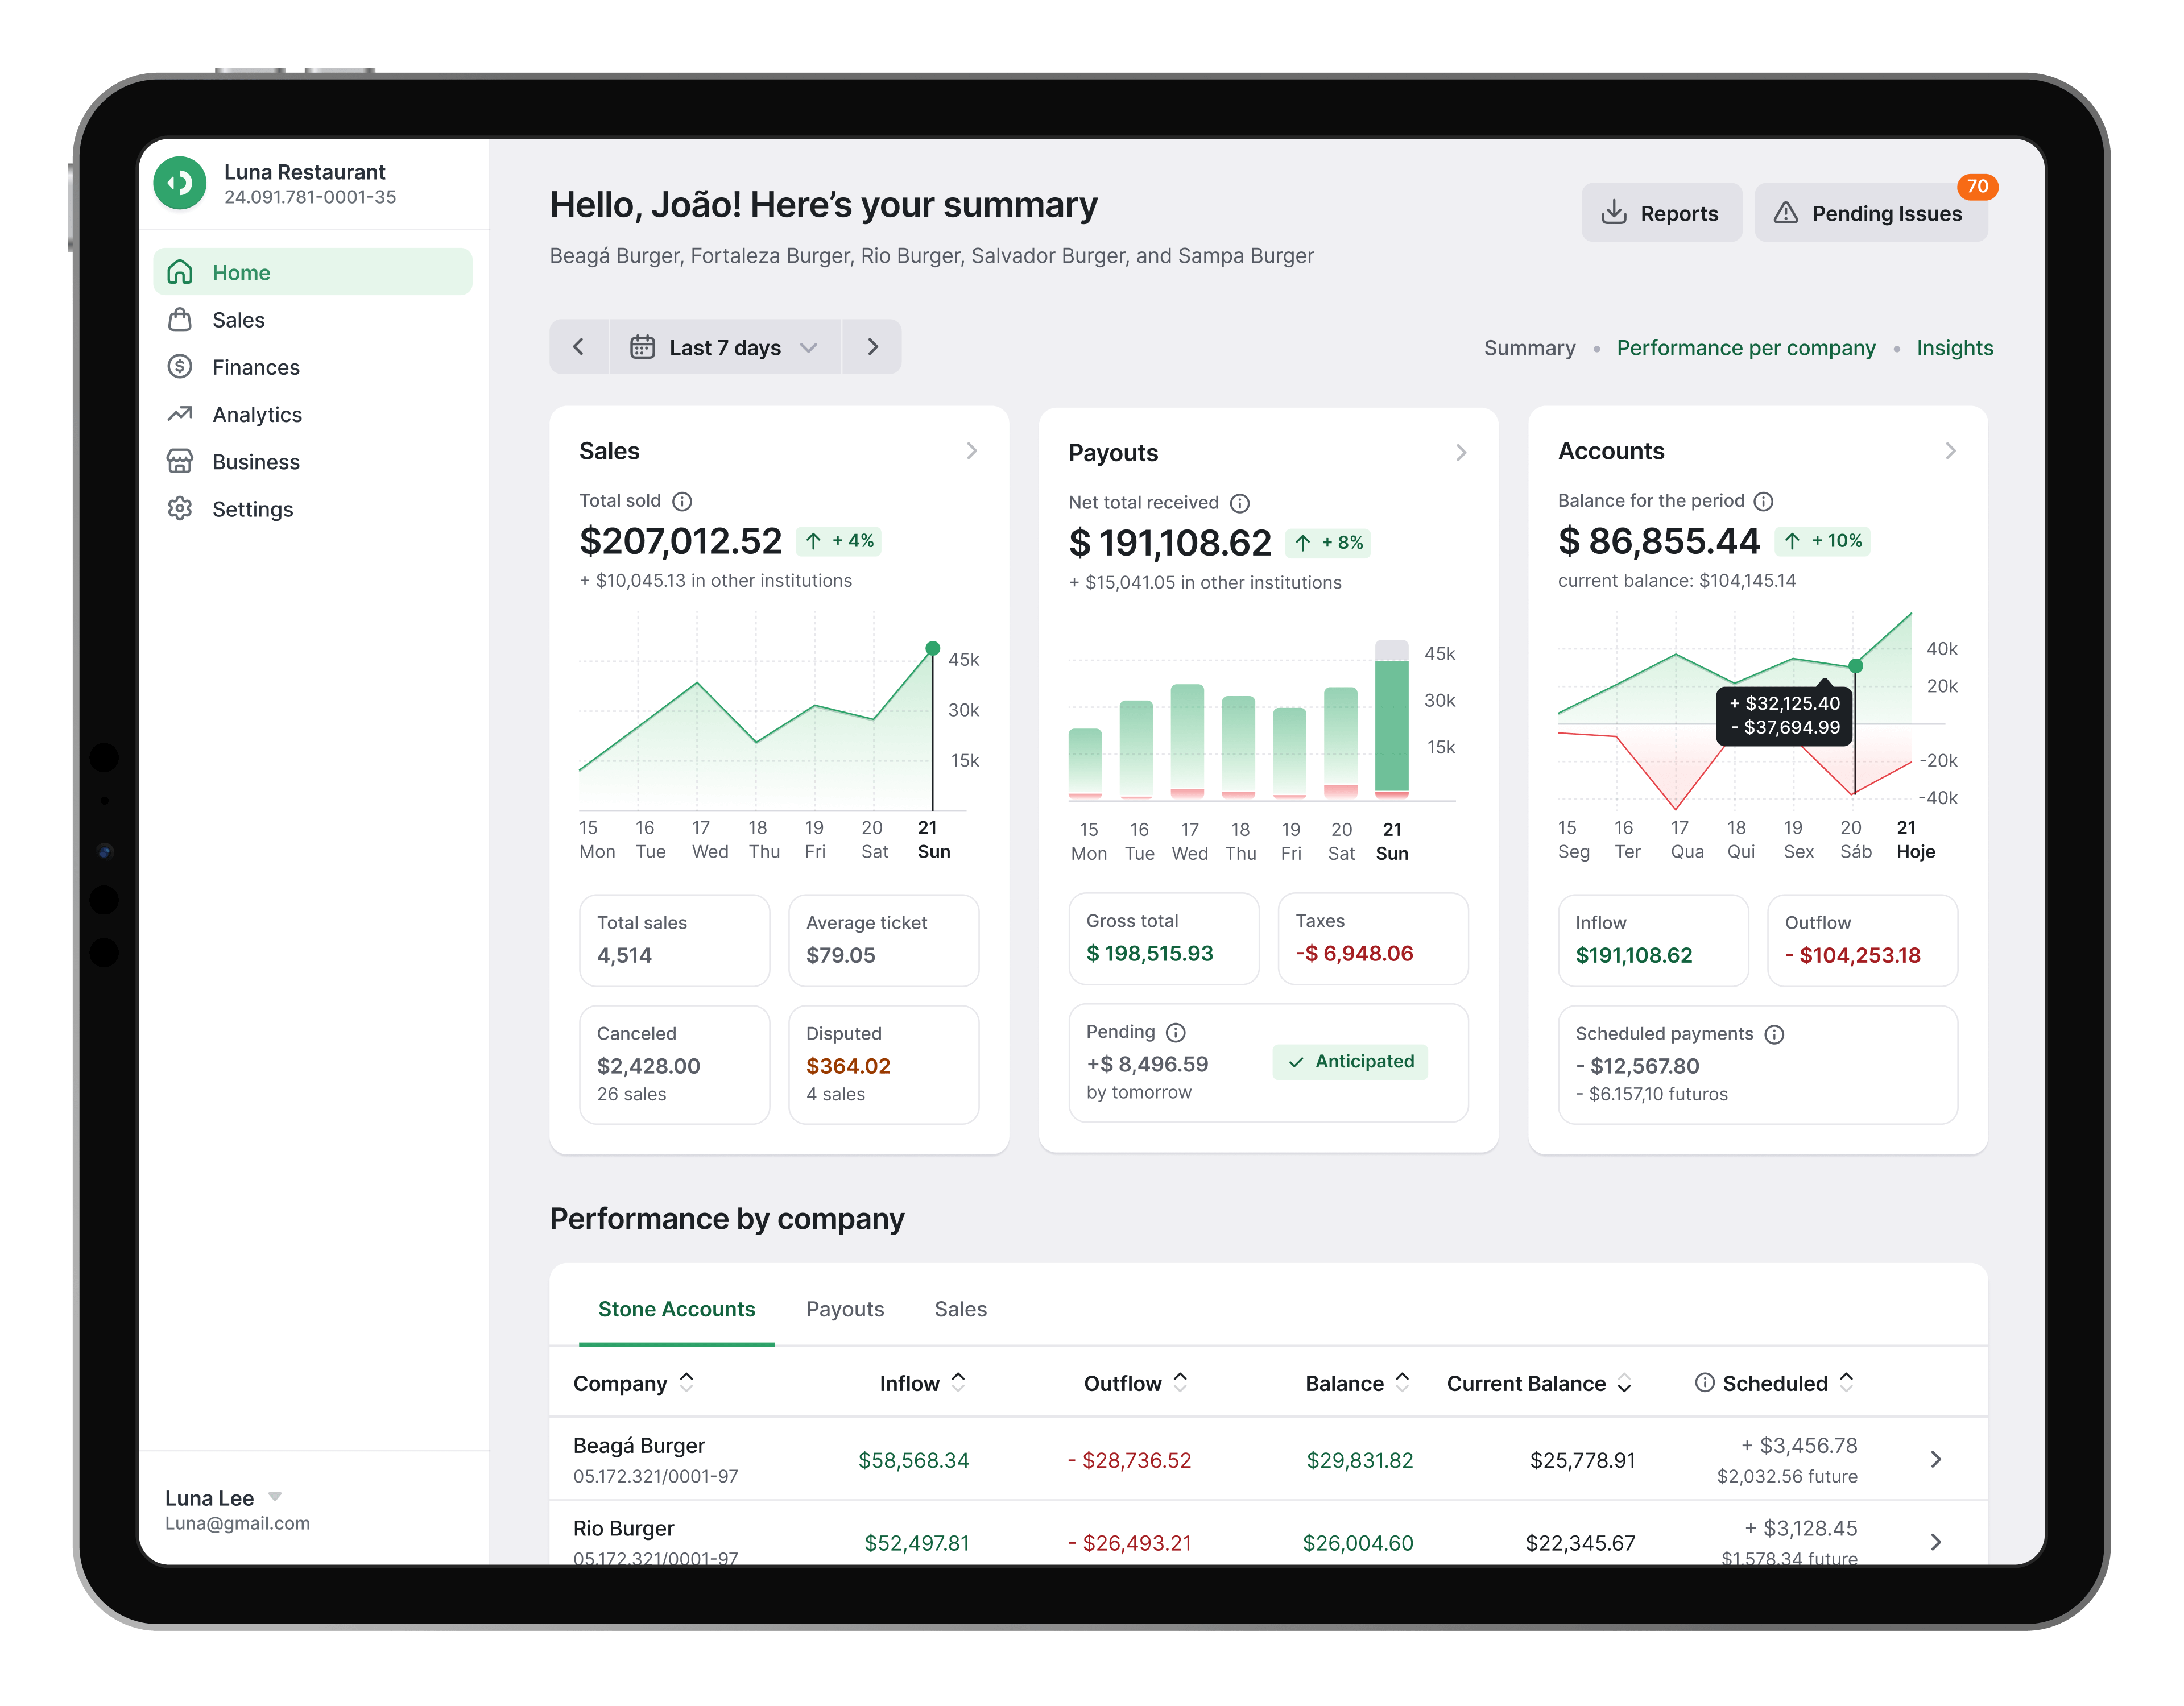The width and height of the screenshot is (2184, 1706).
Task: Click the Reports download button
Action: (x=1661, y=213)
